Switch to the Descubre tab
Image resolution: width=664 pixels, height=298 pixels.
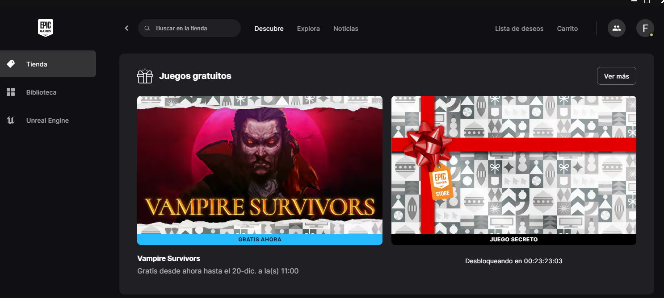269,29
